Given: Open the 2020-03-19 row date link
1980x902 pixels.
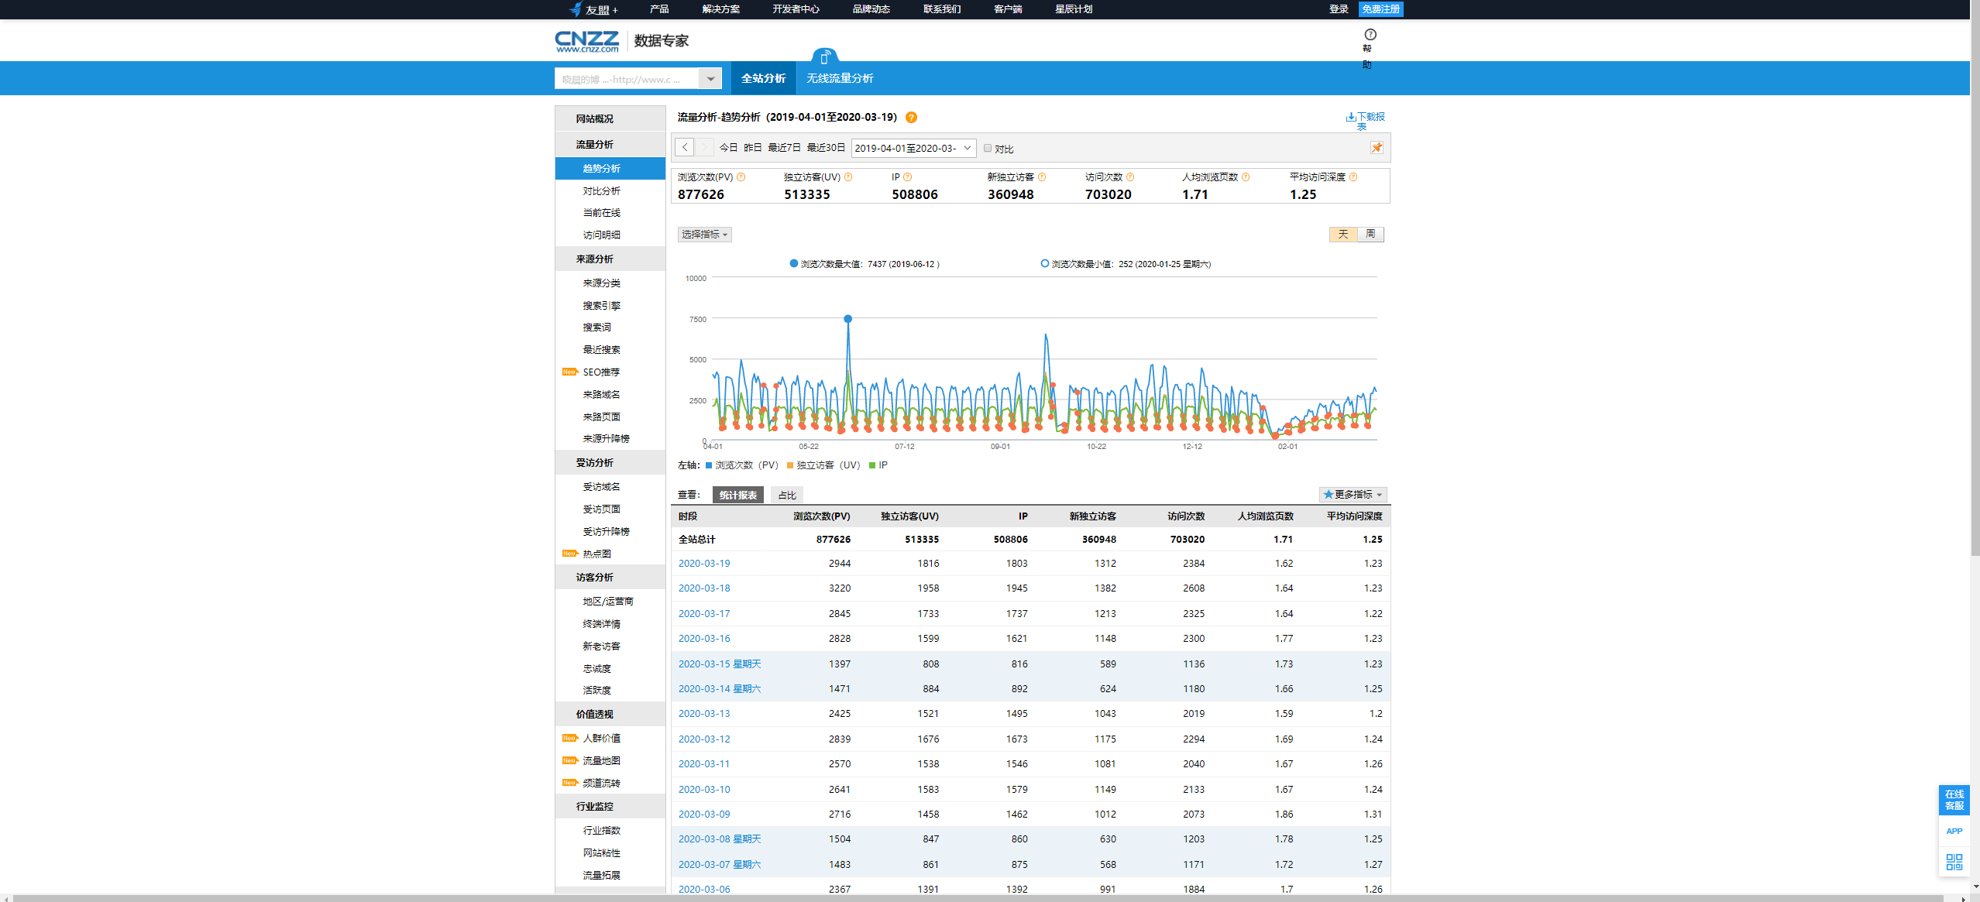Looking at the screenshot, I should click(x=704, y=564).
